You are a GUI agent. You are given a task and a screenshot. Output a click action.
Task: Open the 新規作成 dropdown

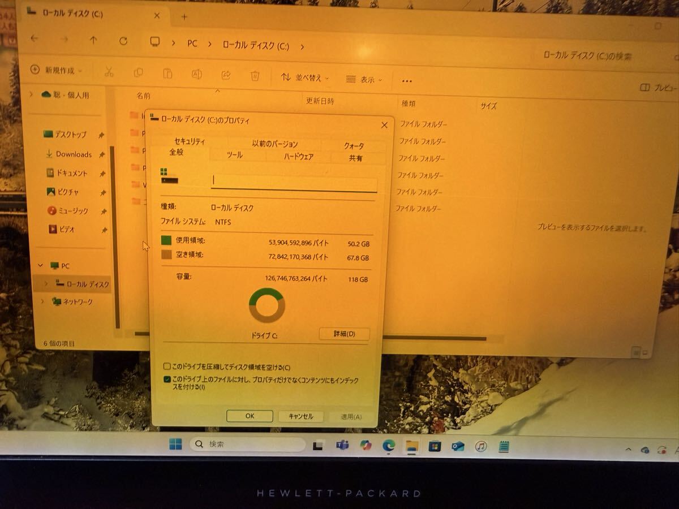click(x=57, y=70)
